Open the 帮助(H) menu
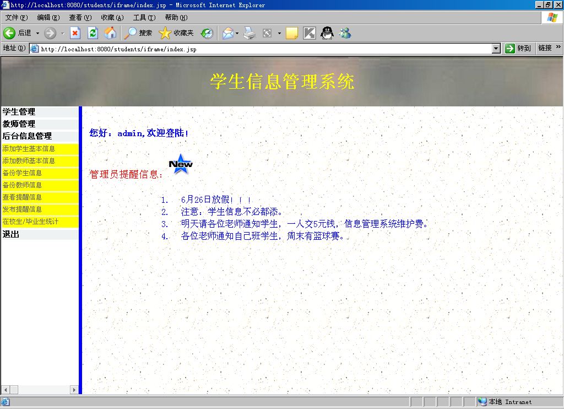Image resolution: width=564 pixels, height=409 pixels. [x=176, y=17]
